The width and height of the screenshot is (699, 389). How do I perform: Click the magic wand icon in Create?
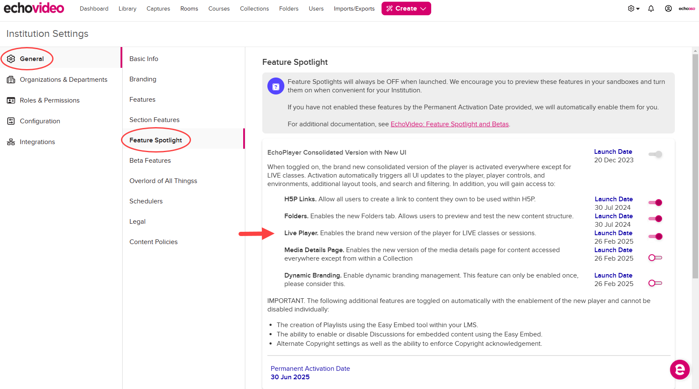390,8
